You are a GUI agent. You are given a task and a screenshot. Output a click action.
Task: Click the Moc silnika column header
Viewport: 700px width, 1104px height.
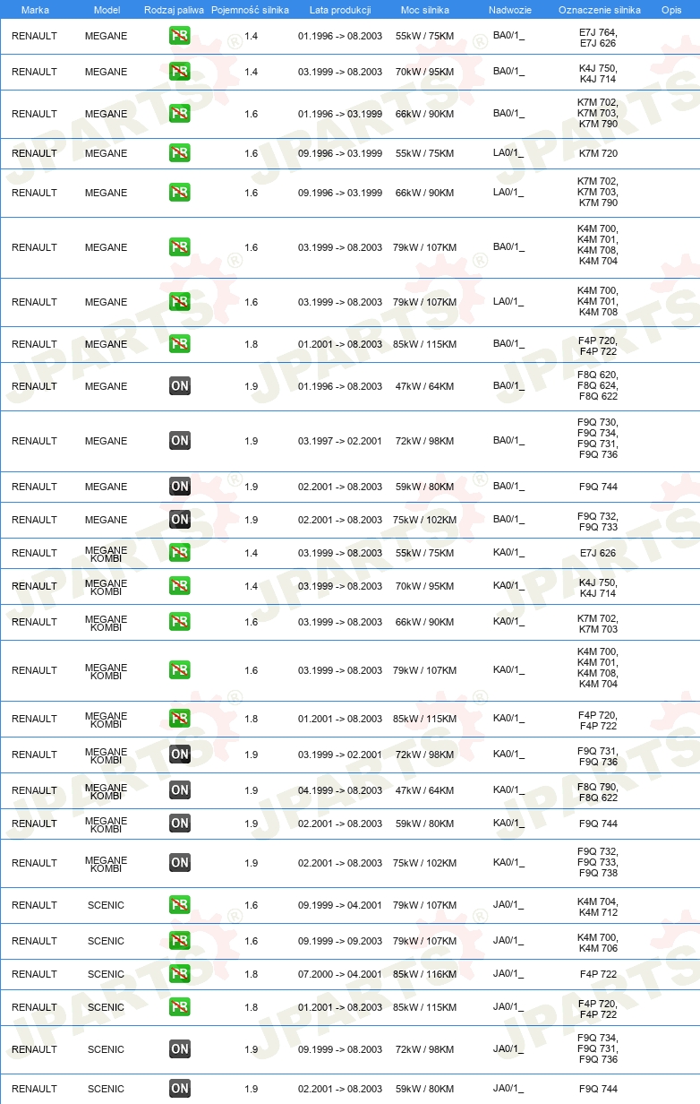tap(425, 10)
